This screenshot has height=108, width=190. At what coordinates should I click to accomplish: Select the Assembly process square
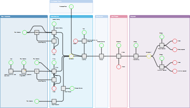point(84,56)
